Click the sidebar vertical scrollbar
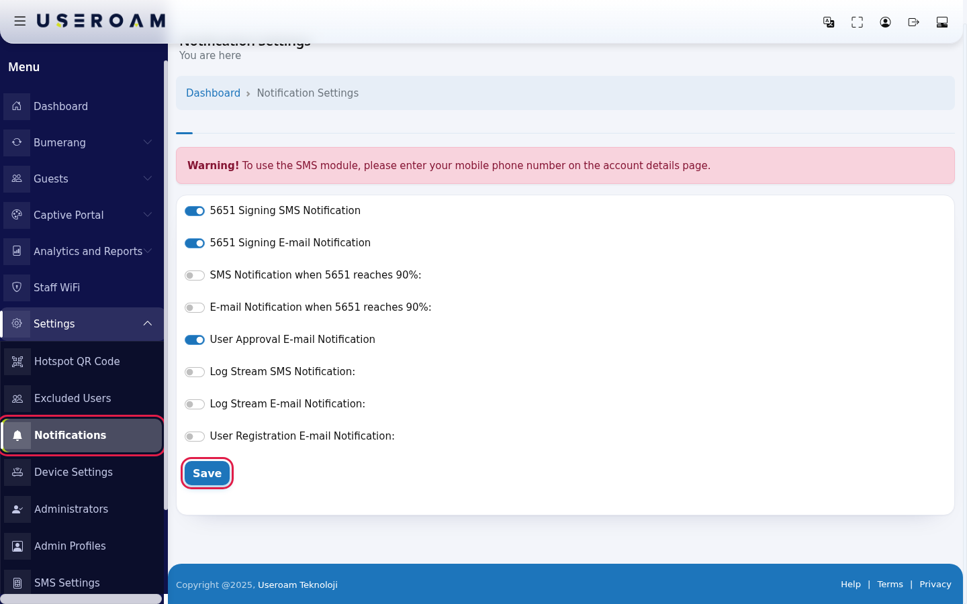The height and width of the screenshot is (604, 967). (165, 285)
